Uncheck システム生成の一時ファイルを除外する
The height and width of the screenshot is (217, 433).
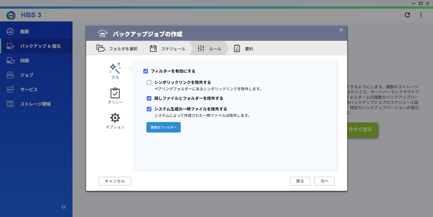click(x=149, y=109)
